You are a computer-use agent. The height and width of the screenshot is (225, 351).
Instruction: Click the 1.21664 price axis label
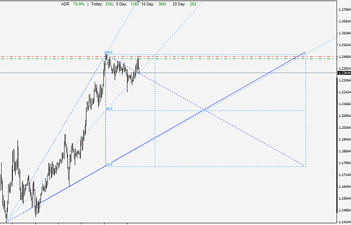[x=344, y=104]
